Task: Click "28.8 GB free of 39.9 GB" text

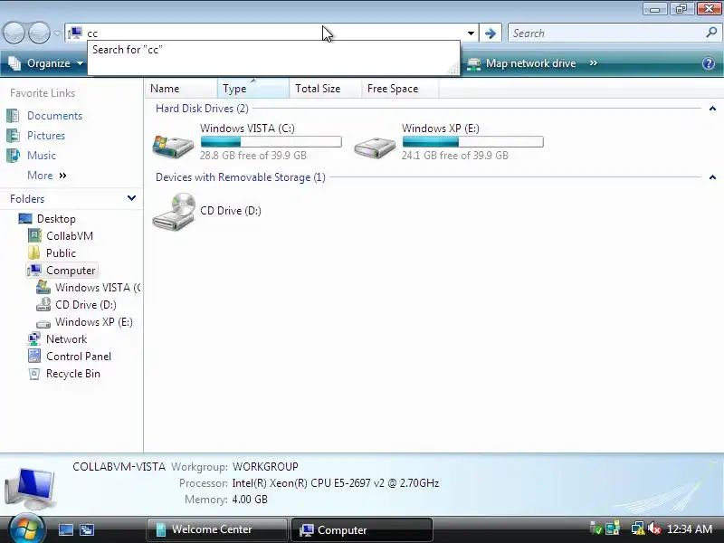Action: 253,155
